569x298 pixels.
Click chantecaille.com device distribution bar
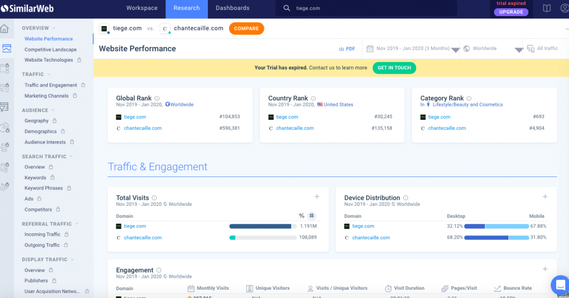496,238
